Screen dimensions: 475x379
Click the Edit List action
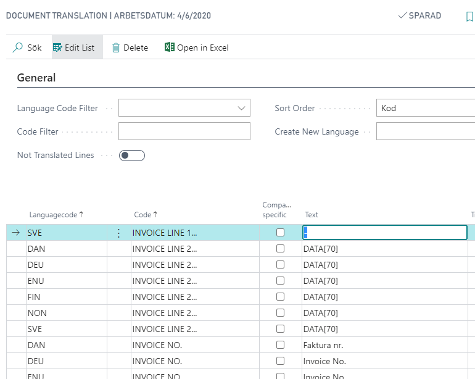point(77,48)
